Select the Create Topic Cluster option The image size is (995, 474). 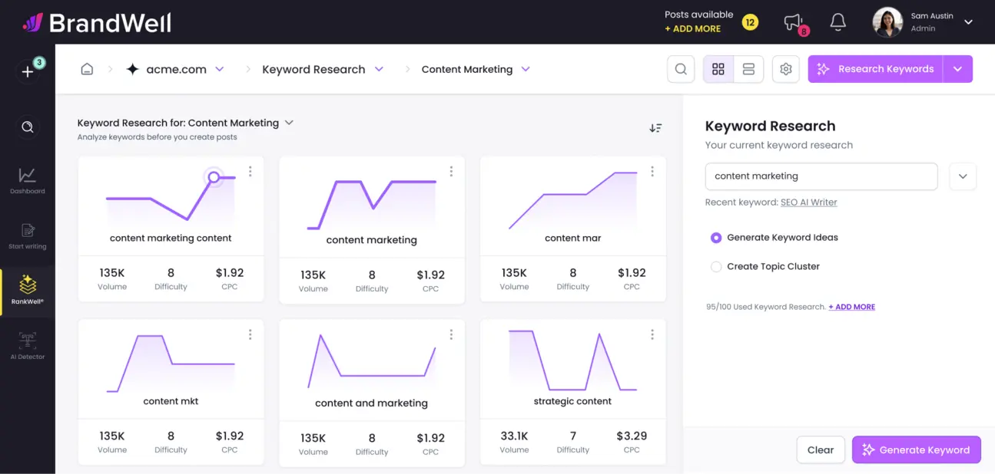point(716,266)
